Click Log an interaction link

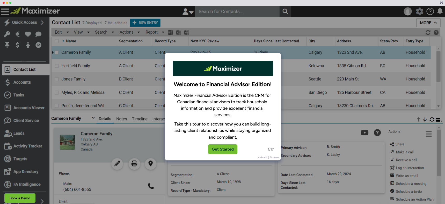(x=410, y=168)
